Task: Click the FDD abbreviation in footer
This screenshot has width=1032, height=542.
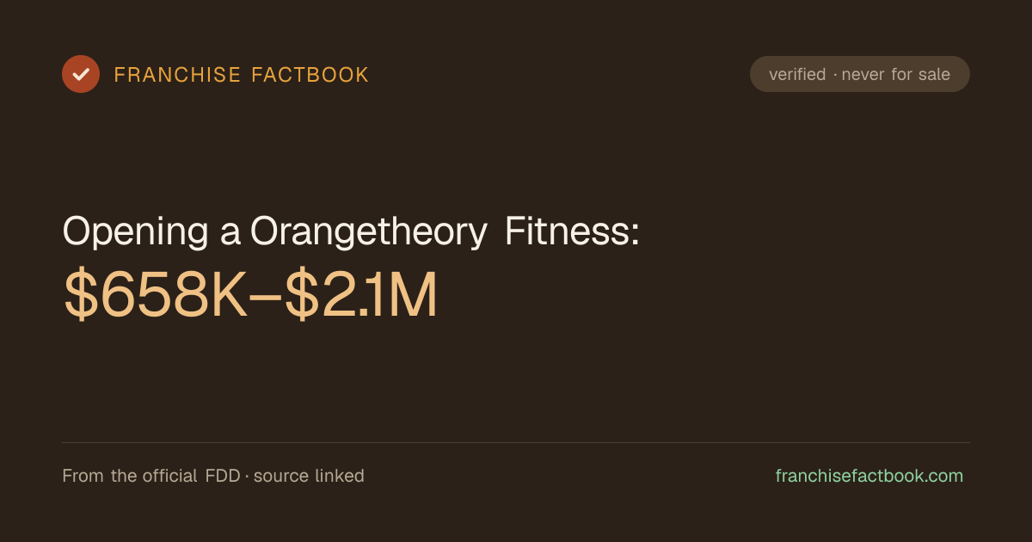Action: pyautogui.click(x=223, y=476)
